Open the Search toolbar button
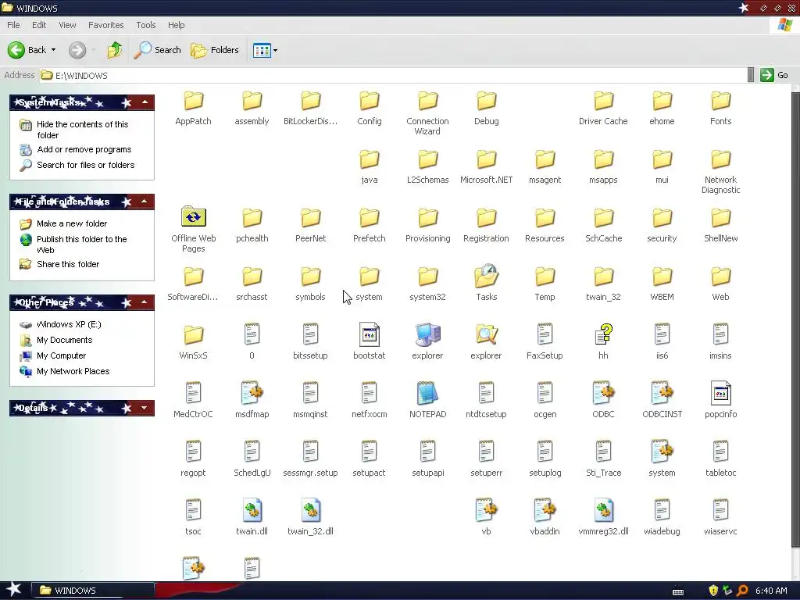800x600 pixels. click(x=157, y=50)
